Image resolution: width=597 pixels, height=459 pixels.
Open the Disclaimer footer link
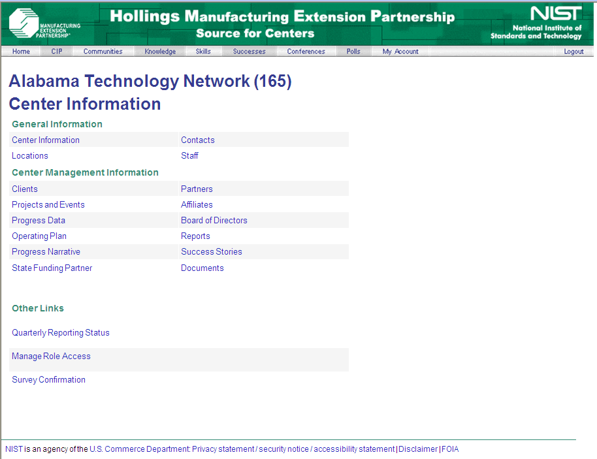418,449
